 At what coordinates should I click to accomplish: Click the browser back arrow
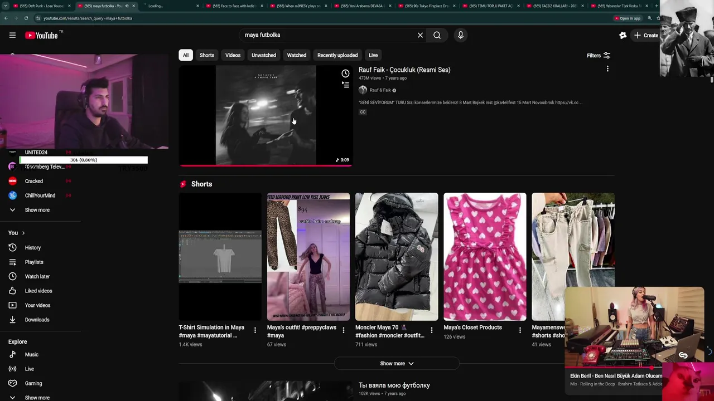6,18
